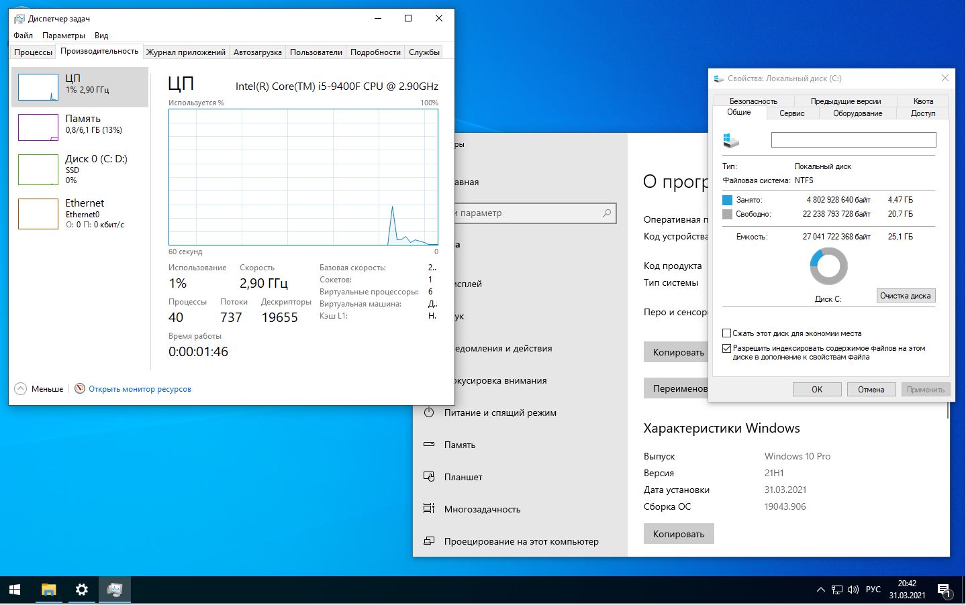
Task: Switch to the Журнал приложений tab
Action: pyautogui.click(x=186, y=52)
